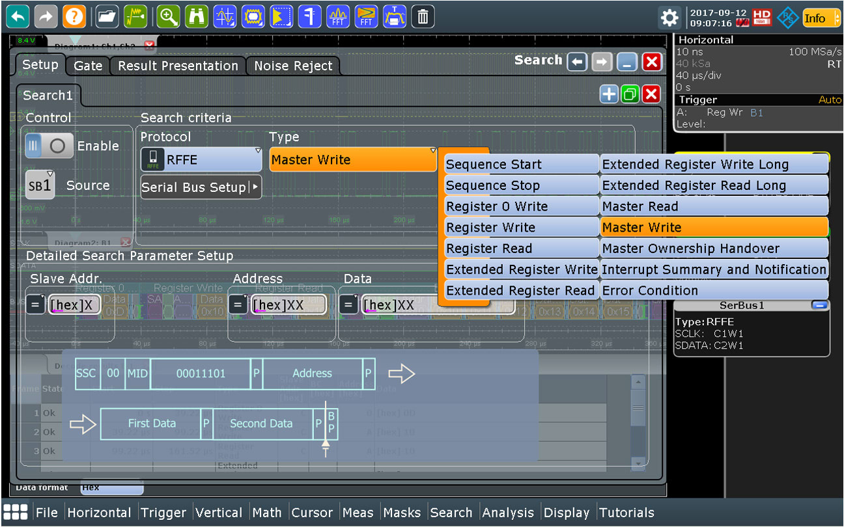Choose Register Write type option
Viewport: 844px width, 527px height.
coord(522,227)
